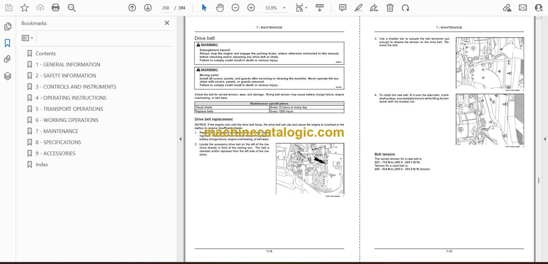Close the Bookmarks panel
548x264 pixels.
pos(167,23)
